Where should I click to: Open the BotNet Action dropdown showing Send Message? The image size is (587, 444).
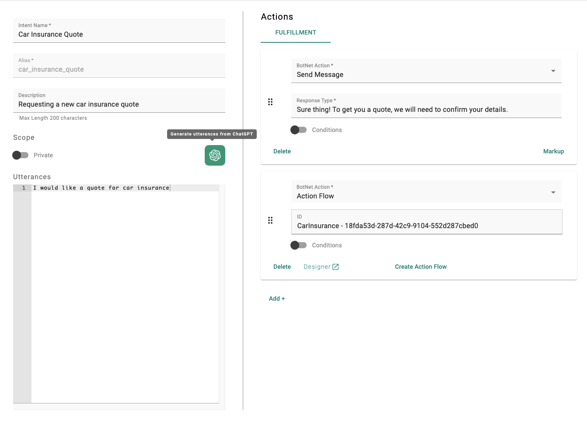point(426,71)
